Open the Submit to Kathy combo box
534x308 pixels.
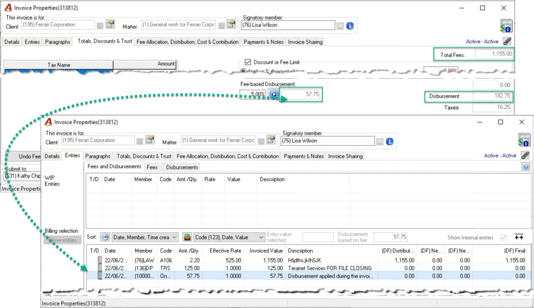(23, 176)
